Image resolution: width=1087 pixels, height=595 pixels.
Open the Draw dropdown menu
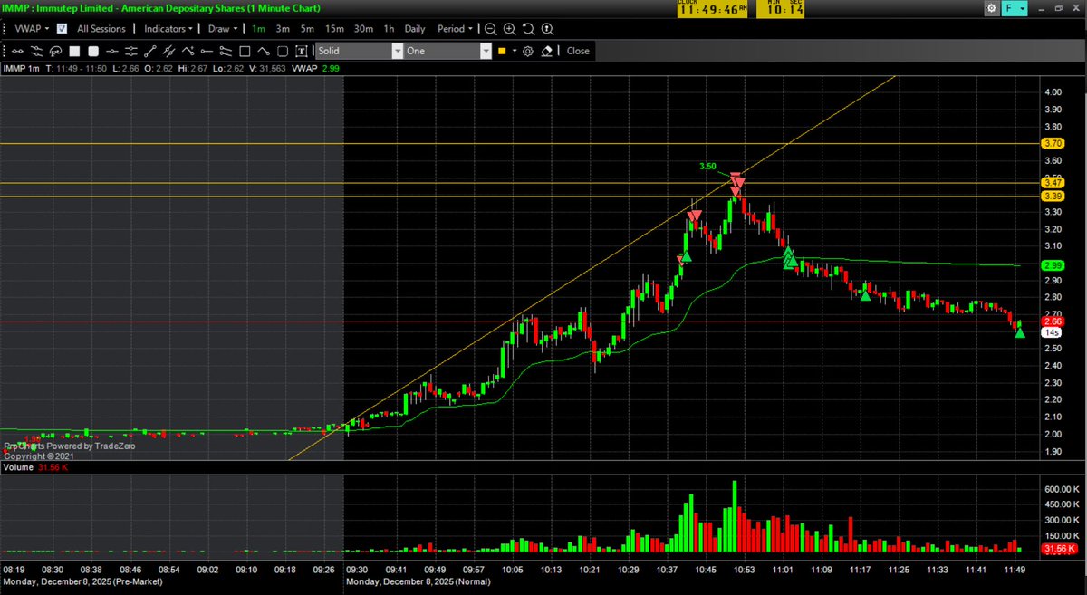click(223, 28)
